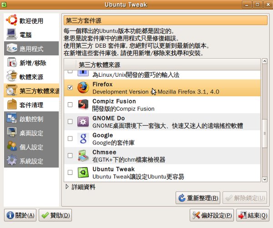Viewport: 273px width, 228px height.
Task: Select the Firefox development version row text
Action: pos(156,91)
